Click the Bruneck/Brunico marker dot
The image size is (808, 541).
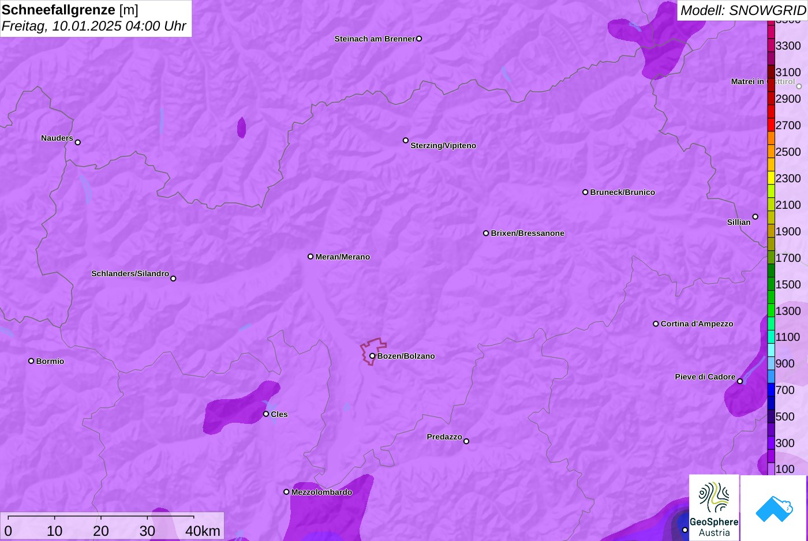(x=585, y=192)
